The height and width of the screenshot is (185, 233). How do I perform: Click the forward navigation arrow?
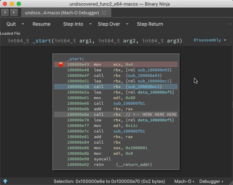coord(14,13)
